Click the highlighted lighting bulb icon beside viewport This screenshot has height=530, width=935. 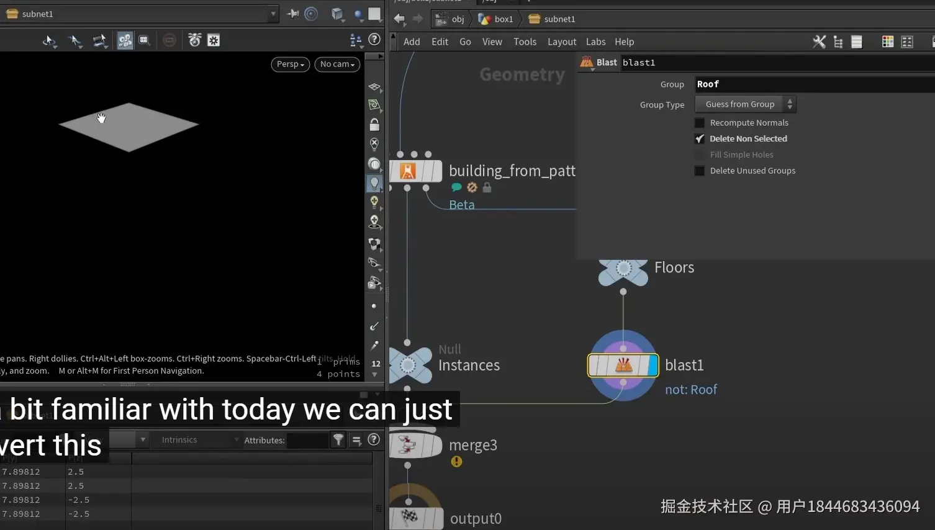[x=374, y=183]
